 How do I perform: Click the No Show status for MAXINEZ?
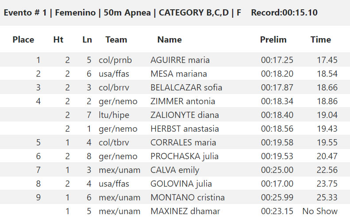(319, 211)
